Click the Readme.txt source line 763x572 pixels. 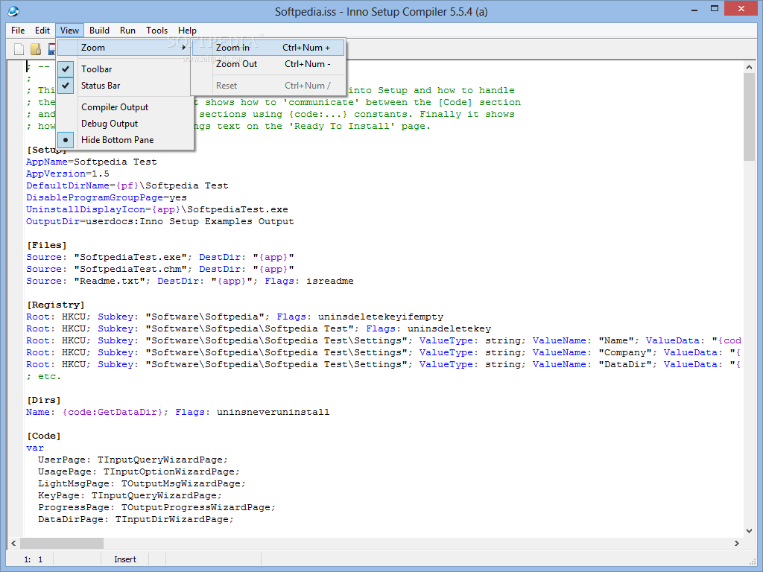click(x=190, y=281)
